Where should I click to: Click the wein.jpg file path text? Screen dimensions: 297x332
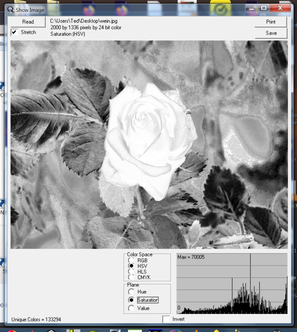(x=84, y=21)
